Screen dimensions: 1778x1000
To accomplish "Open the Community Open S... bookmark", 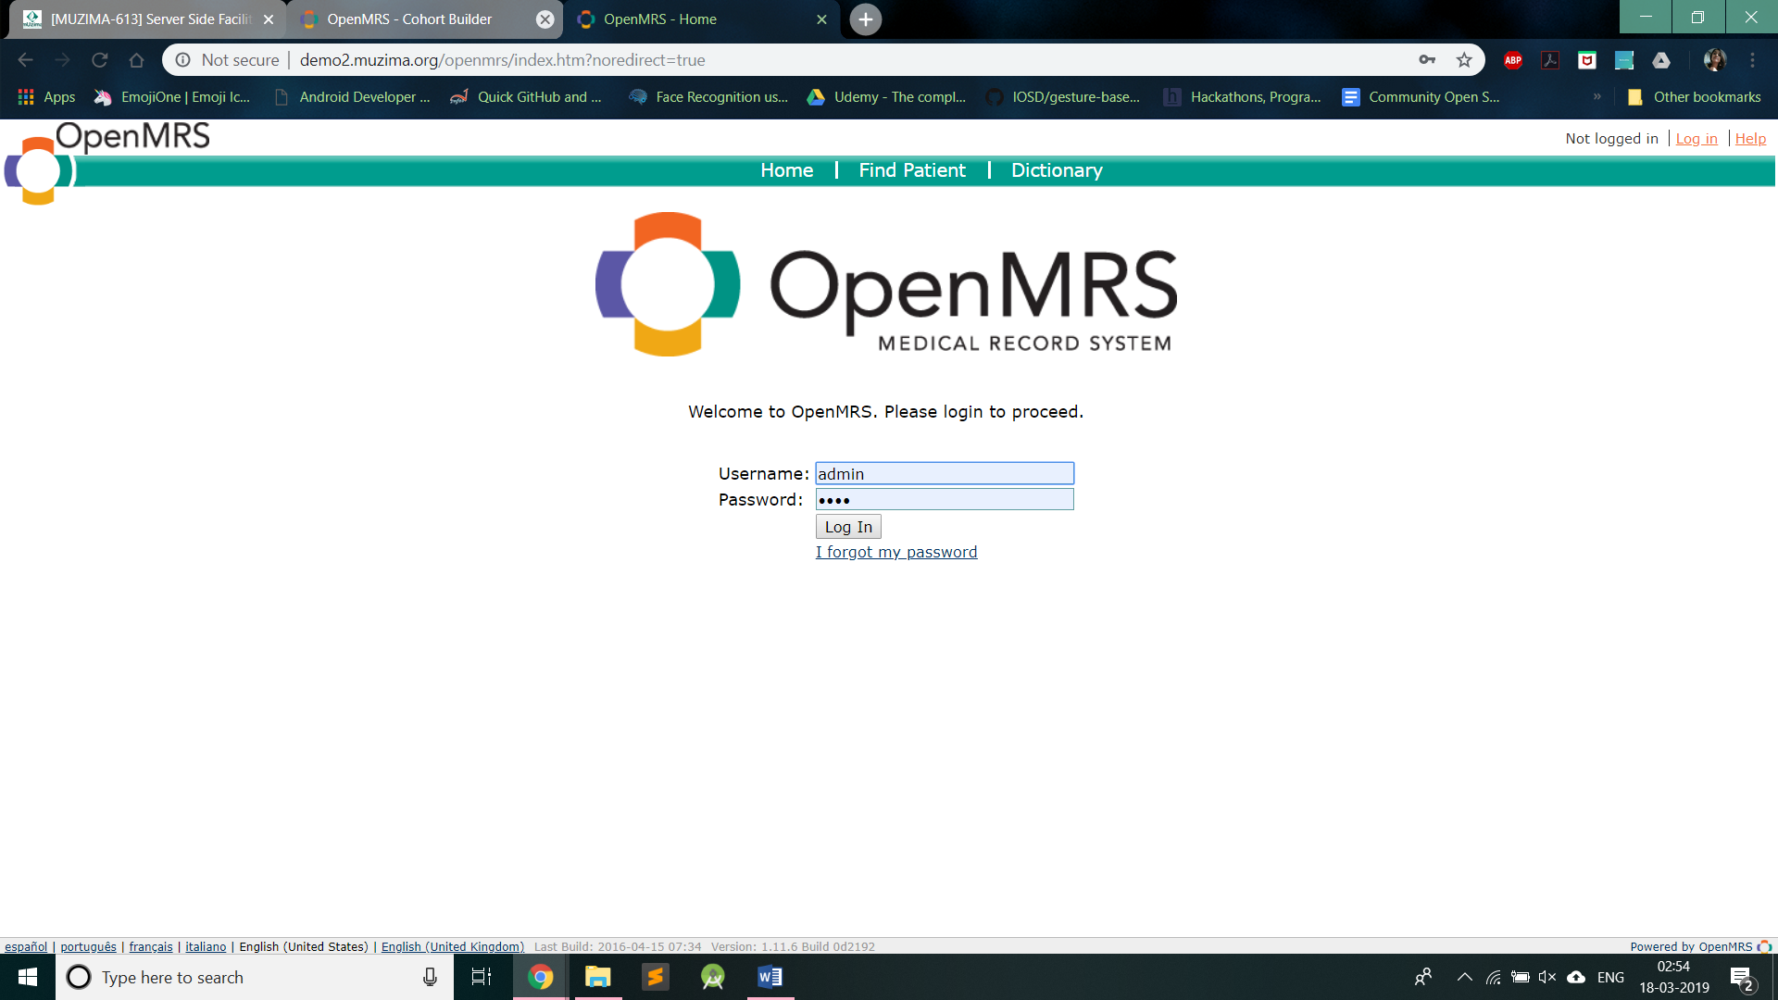I will (1421, 97).
